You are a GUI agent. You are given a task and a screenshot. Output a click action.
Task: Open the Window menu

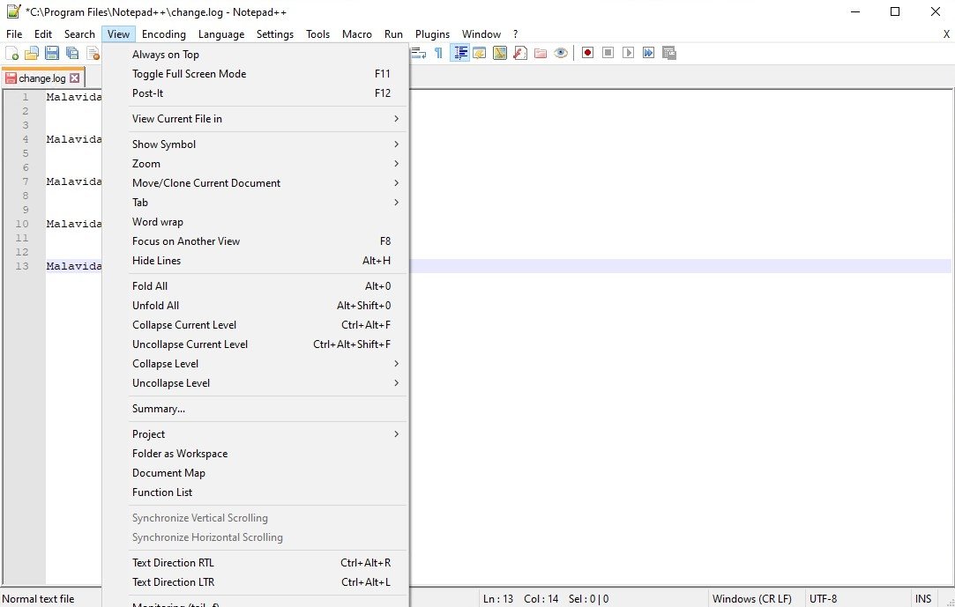[x=481, y=34]
